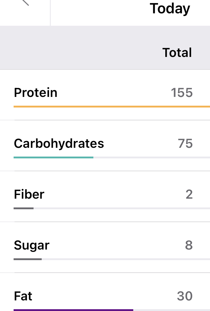Click the orange Protein progress bar
Viewport: 210px width, 311px height.
(112, 107)
